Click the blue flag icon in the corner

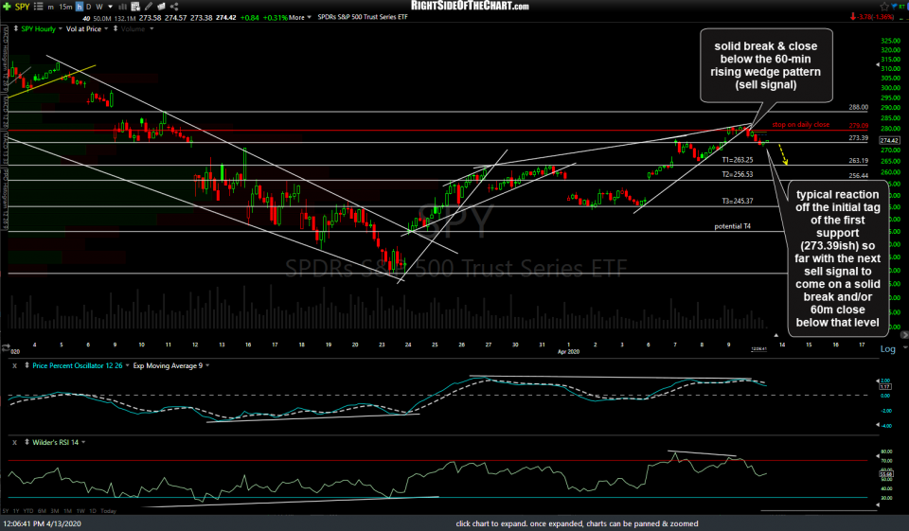895,6
